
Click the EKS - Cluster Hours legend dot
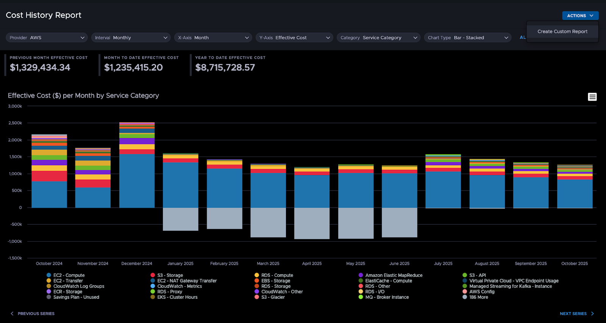click(153, 297)
